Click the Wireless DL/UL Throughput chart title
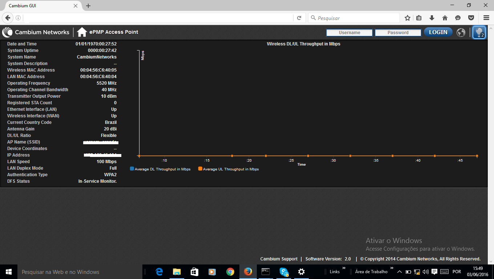 coord(303,44)
